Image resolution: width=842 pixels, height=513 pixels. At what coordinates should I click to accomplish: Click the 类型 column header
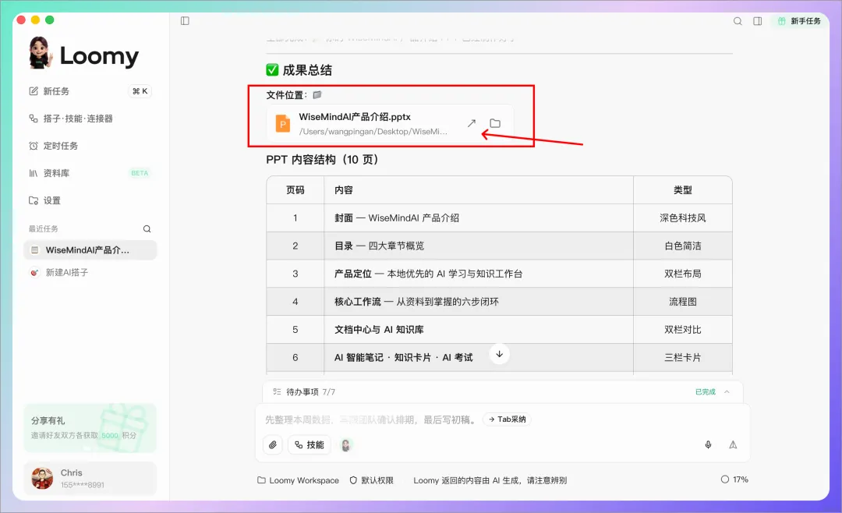682,190
